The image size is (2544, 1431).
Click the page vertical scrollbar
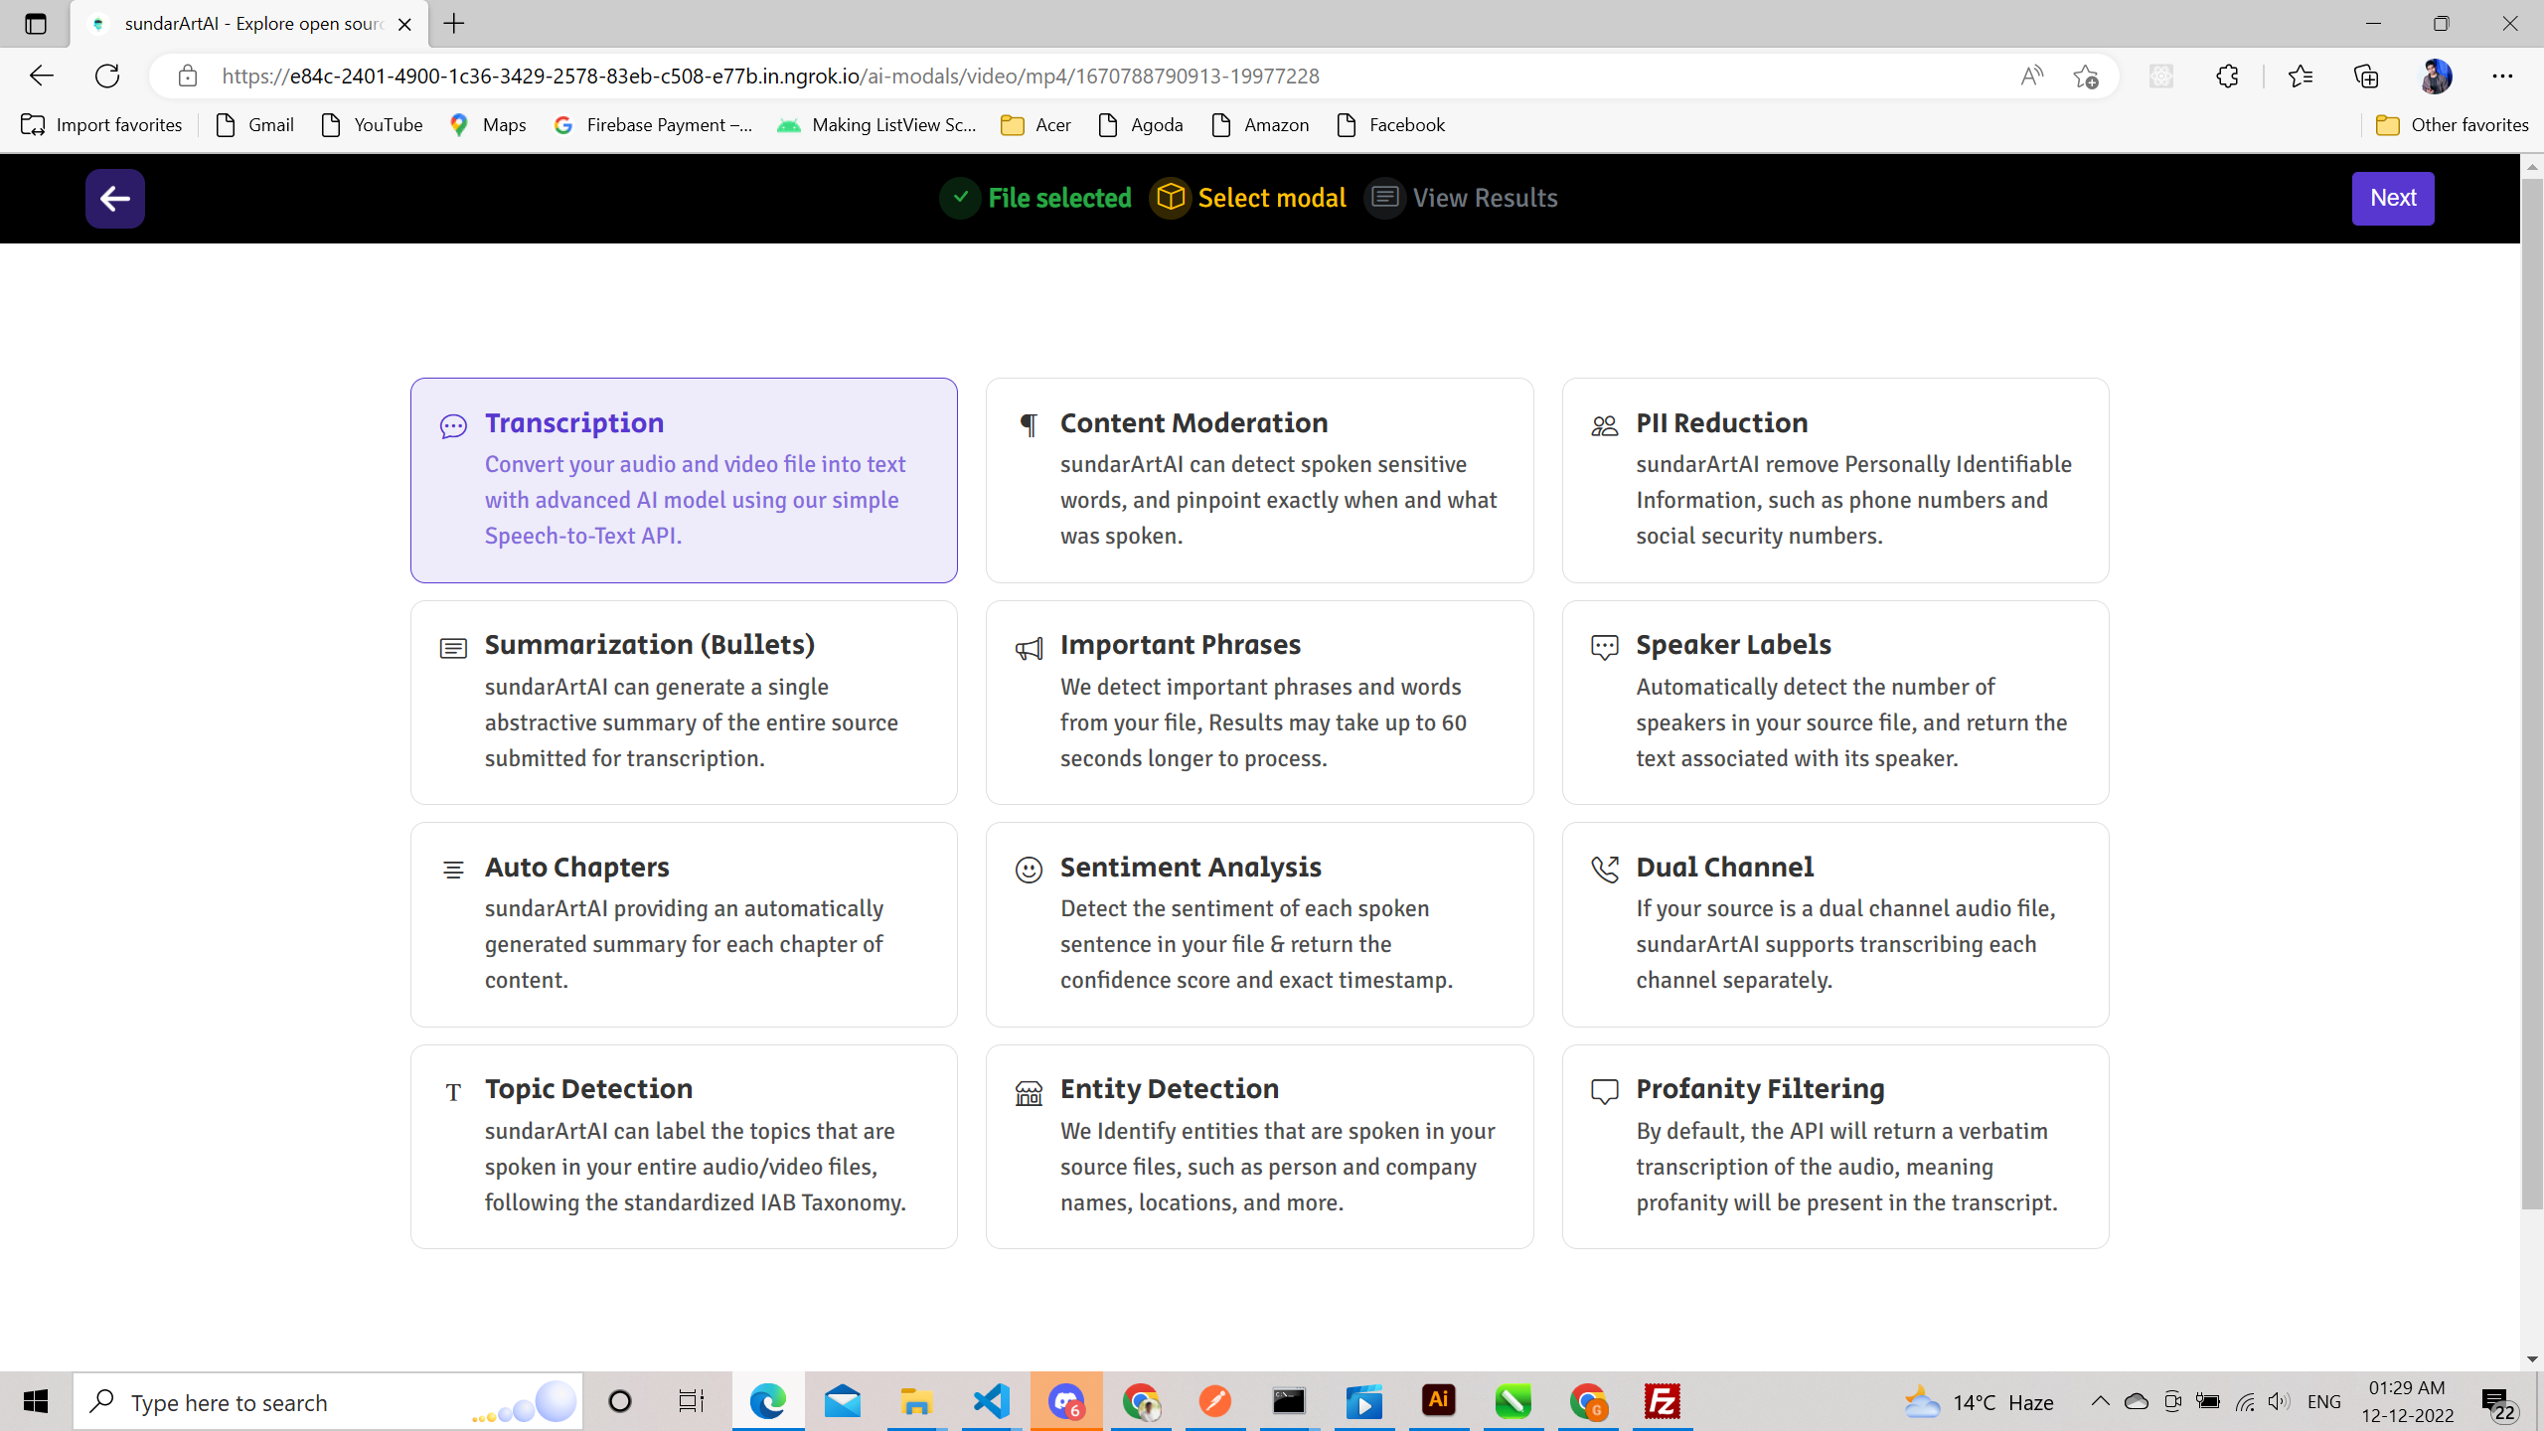point(2531,696)
